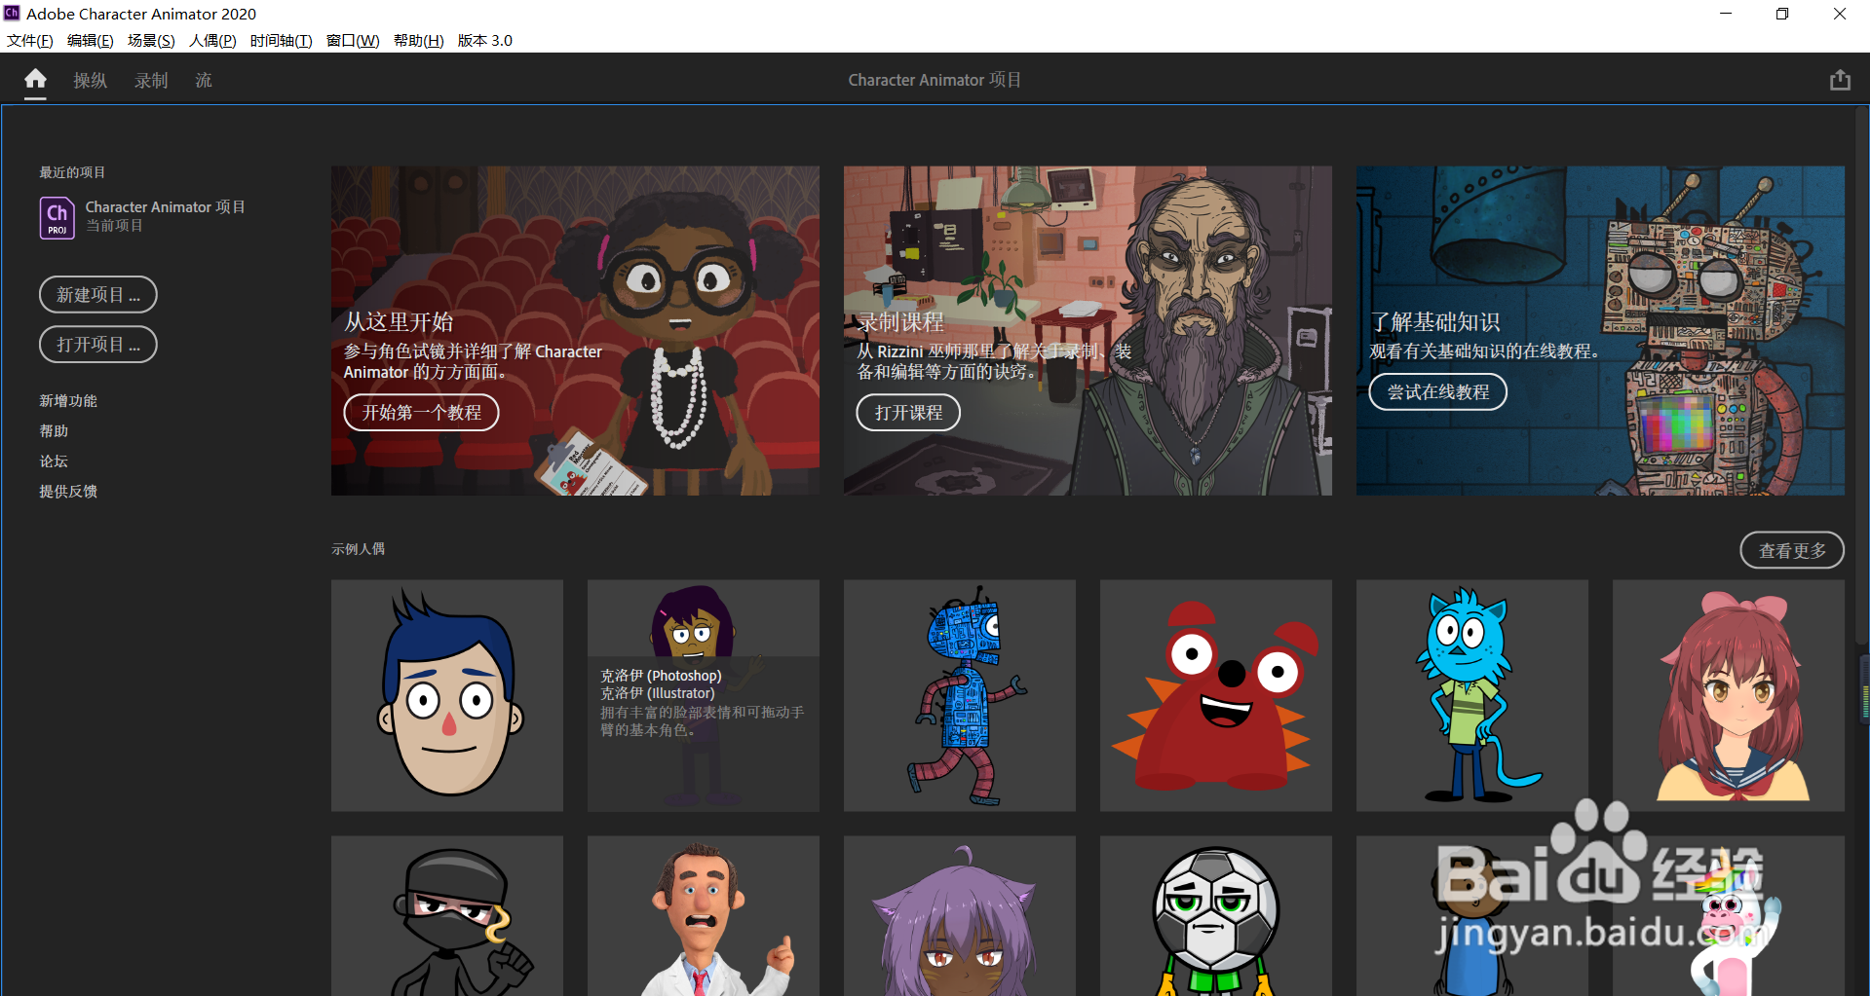
Task: Open the 窗口(W) menu
Action: click(x=353, y=40)
